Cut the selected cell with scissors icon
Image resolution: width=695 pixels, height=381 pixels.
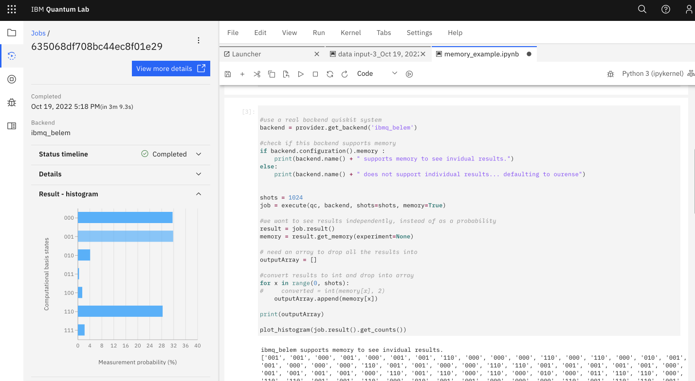pos(257,74)
